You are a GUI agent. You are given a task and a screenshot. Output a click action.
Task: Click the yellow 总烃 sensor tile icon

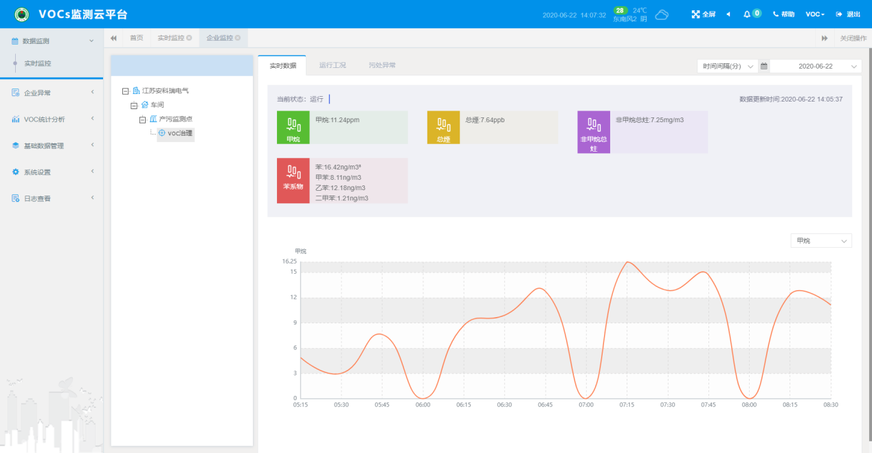pos(443,128)
